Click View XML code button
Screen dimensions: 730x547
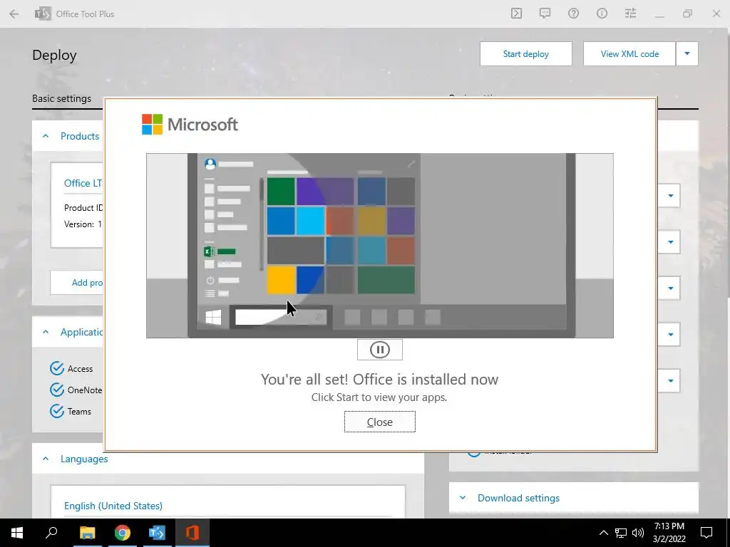629,54
